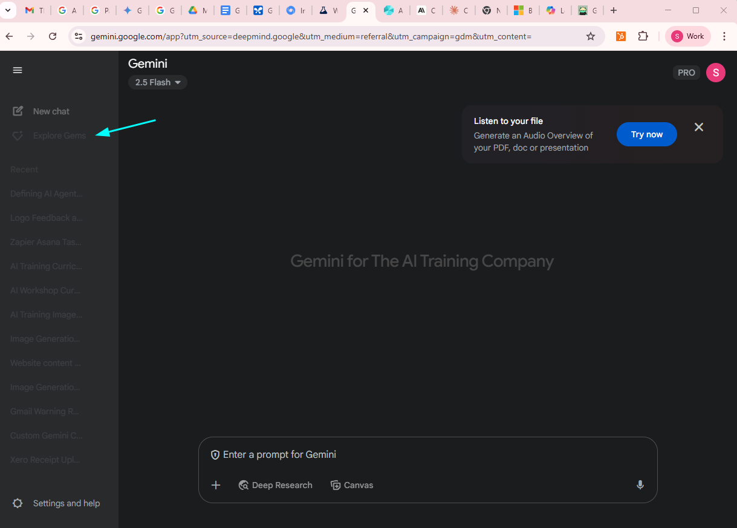Dismiss the Listen to your file banner

point(699,127)
